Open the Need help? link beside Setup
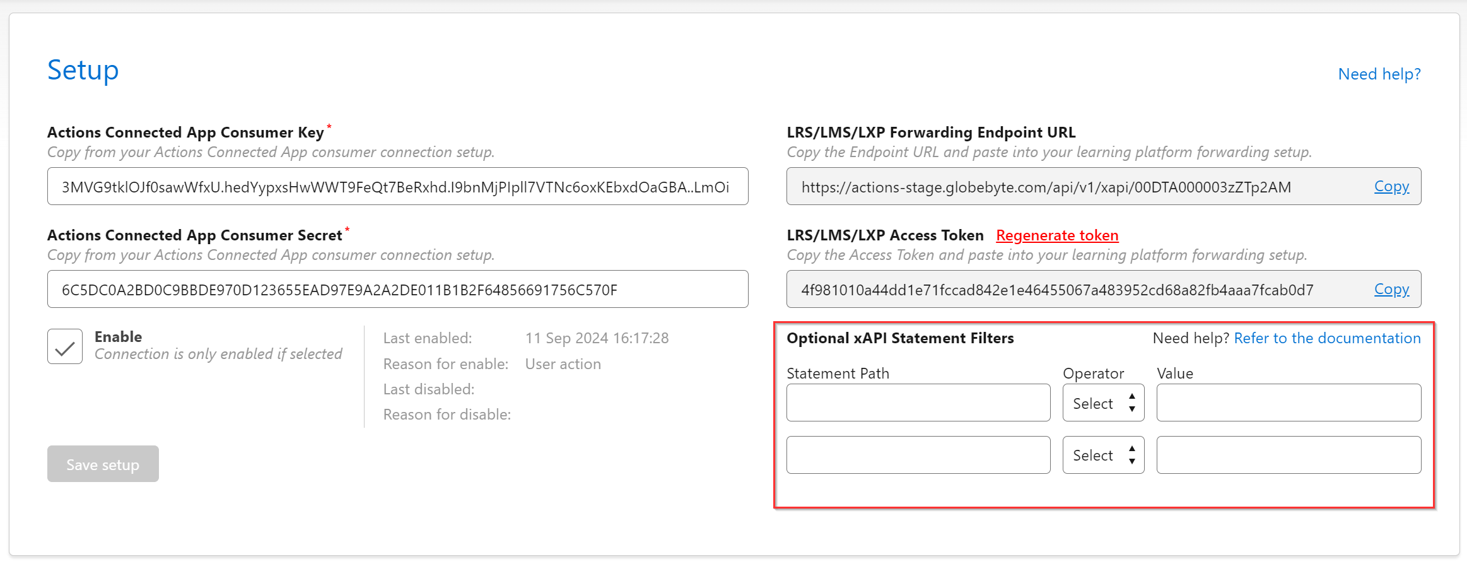 [1379, 74]
